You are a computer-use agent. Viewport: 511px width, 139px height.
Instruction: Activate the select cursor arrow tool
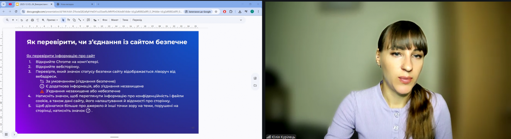[63, 20]
